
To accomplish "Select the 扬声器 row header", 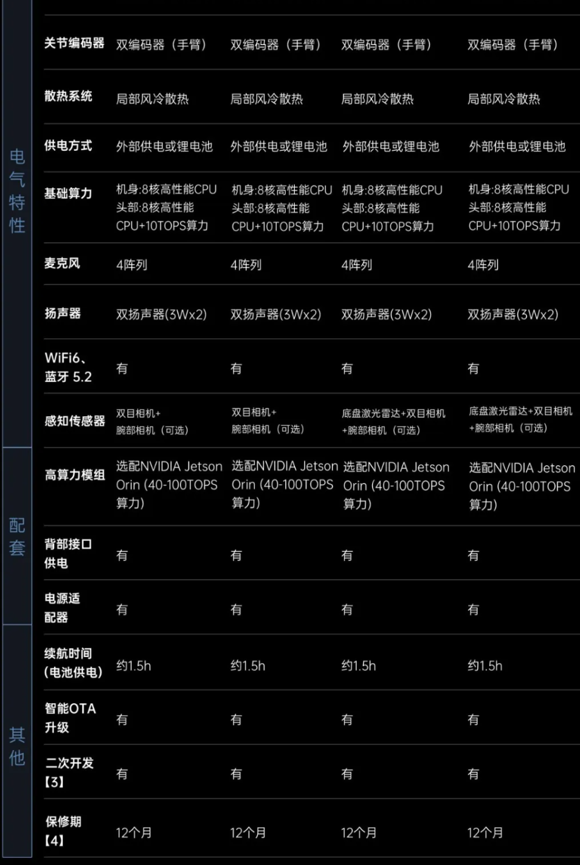I will pos(63,313).
